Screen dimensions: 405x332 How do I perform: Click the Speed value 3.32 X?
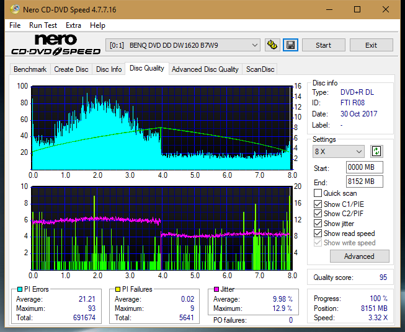point(378,318)
